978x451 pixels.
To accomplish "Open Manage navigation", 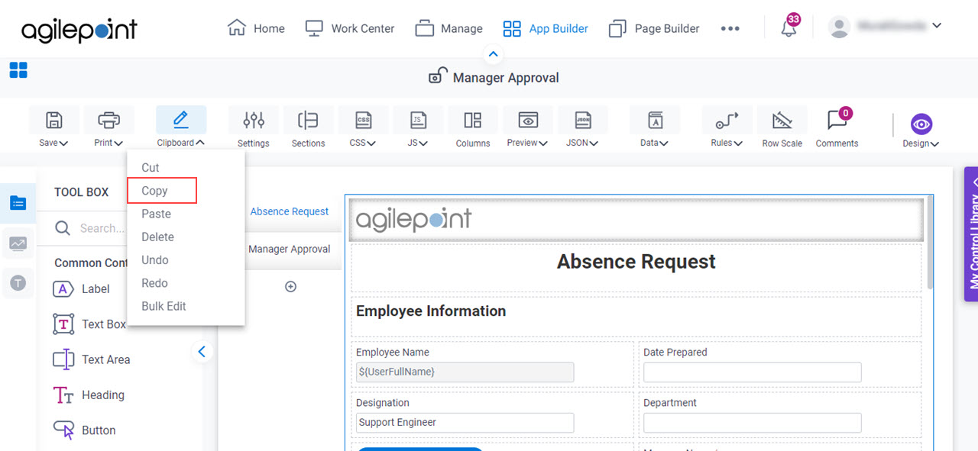I will pyautogui.click(x=449, y=28).
